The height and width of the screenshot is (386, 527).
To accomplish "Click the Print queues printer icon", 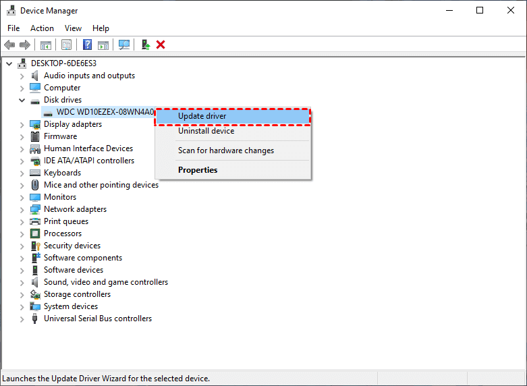I will 35,221.
